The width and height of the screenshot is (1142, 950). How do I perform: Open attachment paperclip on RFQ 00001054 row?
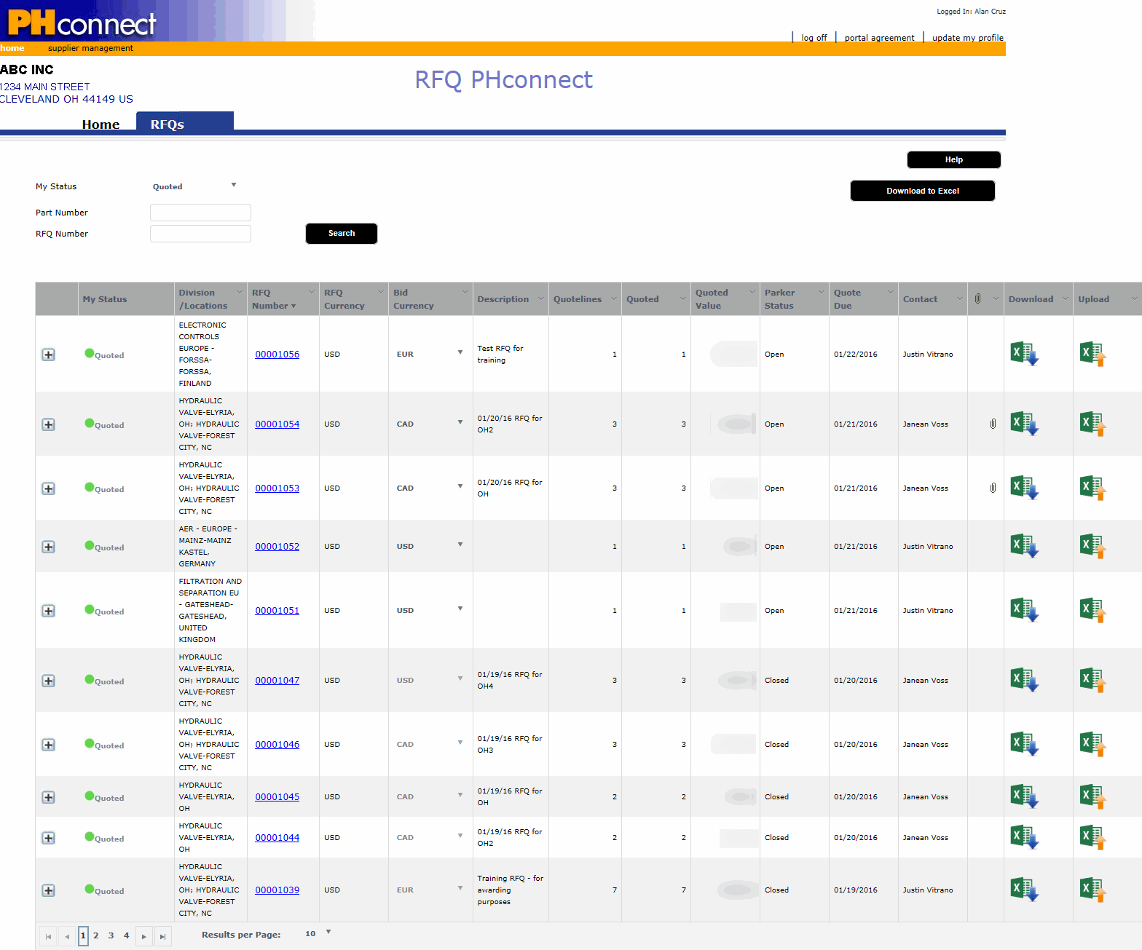pyautogui.click(x=993, y=424)
